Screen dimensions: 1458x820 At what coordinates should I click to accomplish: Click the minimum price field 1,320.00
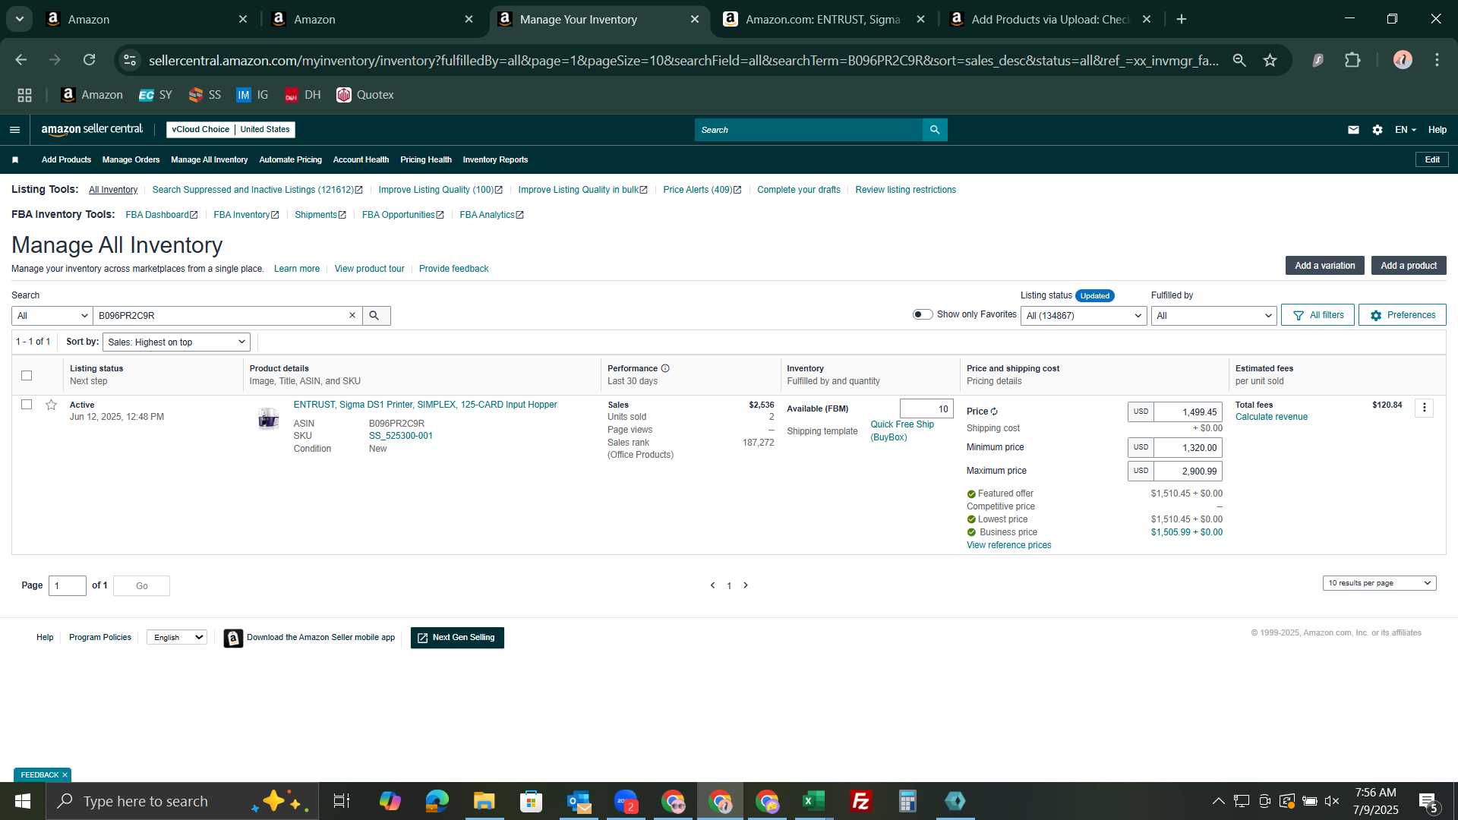click(x=1188, y=447)
